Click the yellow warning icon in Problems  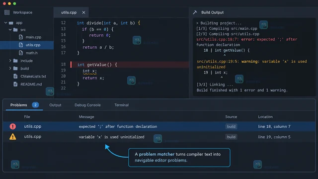click(13, 137)
